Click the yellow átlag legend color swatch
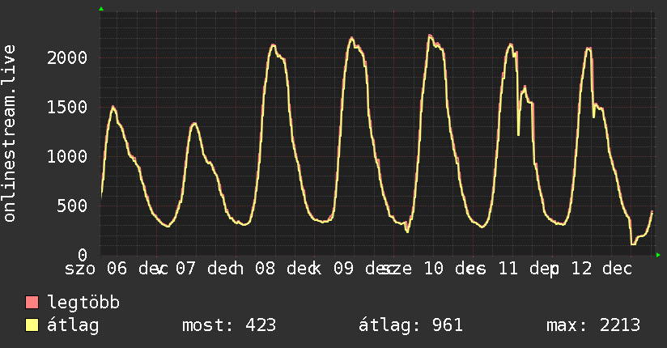667x348 pixels. point(32,325)
